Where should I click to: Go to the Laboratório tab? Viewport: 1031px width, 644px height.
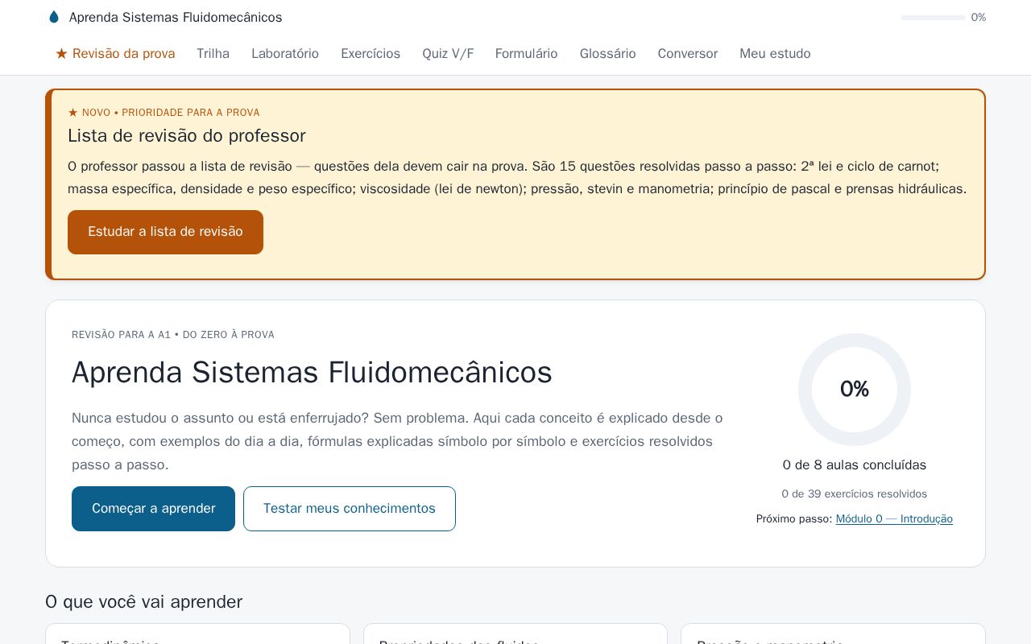point(285,54)
